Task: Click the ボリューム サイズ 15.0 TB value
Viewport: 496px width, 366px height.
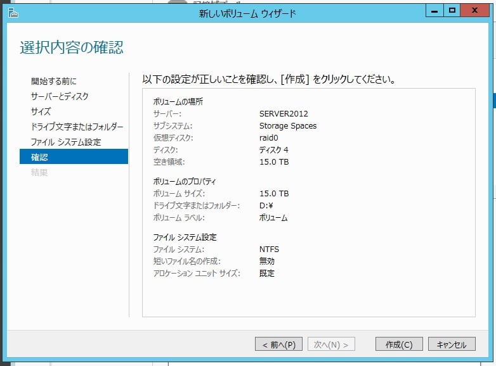Action: tap(274, 193)
